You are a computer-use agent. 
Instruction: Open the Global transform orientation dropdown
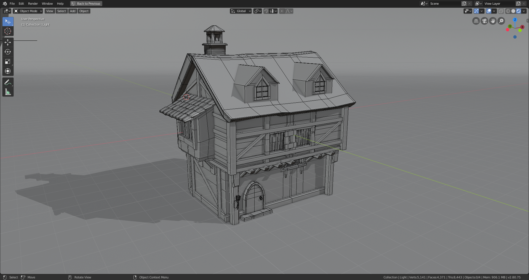click(241, 11)
